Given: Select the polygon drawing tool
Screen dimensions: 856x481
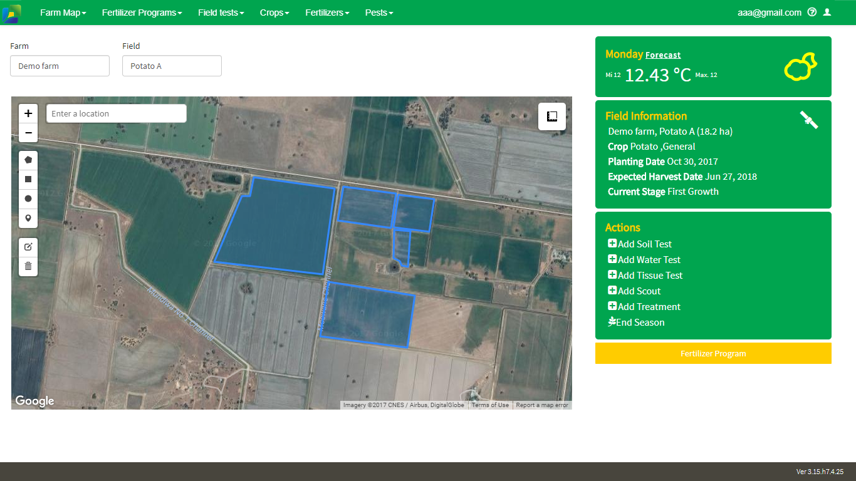Looking at the screenshot, I should coord(28,160).
